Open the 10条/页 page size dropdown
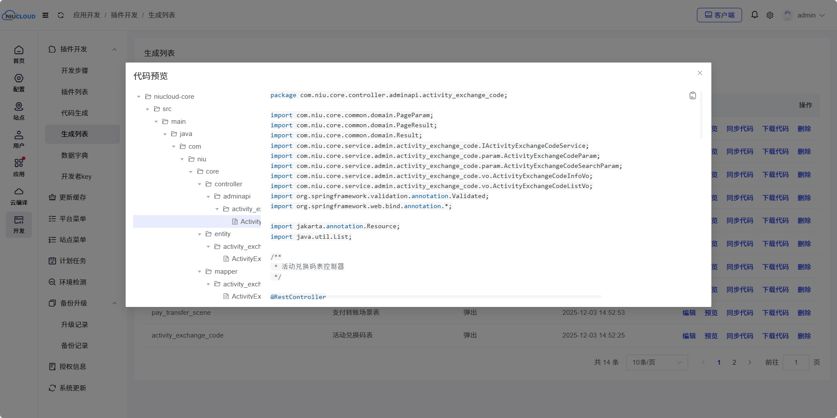 [x=657, y=362]
